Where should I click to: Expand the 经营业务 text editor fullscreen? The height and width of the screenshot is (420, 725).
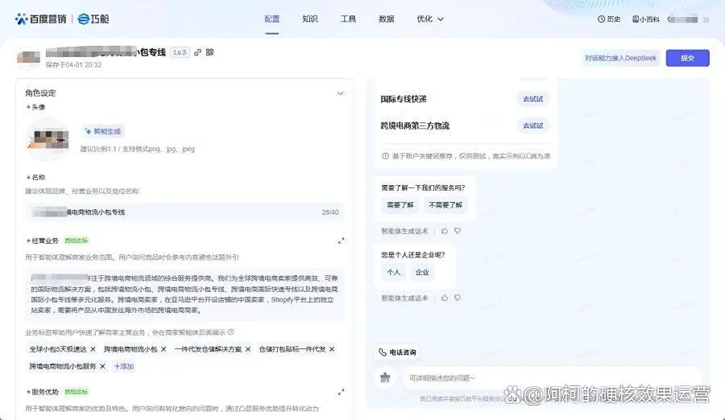pos(341,241)
